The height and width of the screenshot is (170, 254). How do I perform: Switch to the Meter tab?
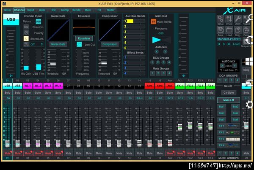click(110, 10)
